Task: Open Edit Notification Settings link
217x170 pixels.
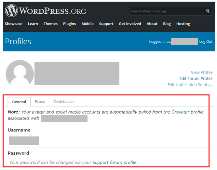Action: pos(190,85)
